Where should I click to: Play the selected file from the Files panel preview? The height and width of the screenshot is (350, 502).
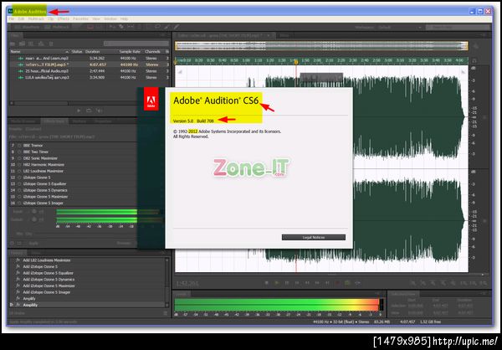tap(79, 111)
